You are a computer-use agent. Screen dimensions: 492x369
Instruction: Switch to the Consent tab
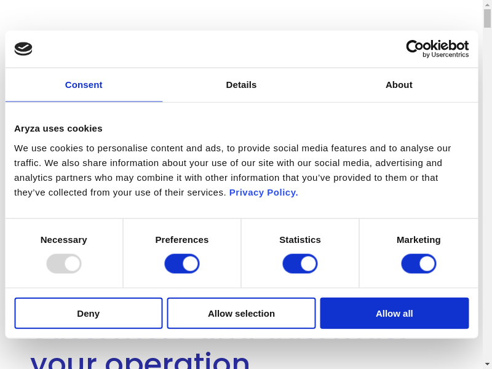coord(84,85)
